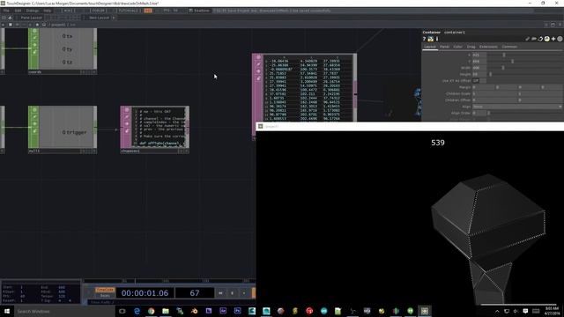The height and width of the screenshot is (317, 564).
Task: Click the Search Windows box
Action: (64, 311)
